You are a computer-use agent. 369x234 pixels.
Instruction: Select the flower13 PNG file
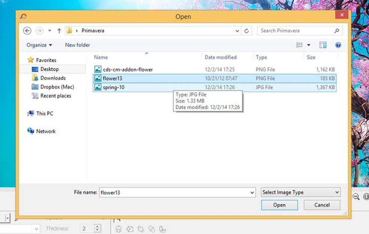[214, 78]
